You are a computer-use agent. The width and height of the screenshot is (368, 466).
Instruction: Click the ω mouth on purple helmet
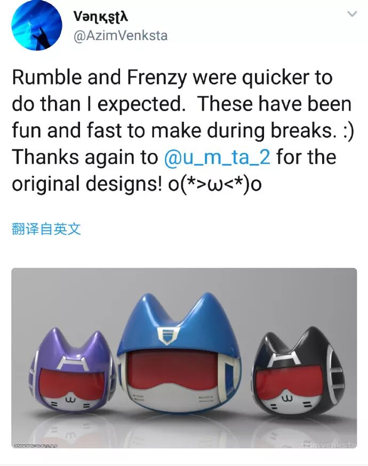[x=69, y=400]
